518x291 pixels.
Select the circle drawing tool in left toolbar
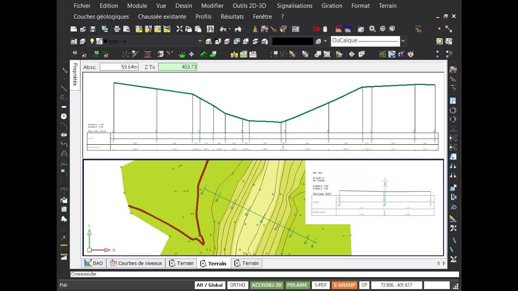[64, 116]
